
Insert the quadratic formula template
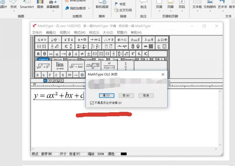tap(93, 66)
